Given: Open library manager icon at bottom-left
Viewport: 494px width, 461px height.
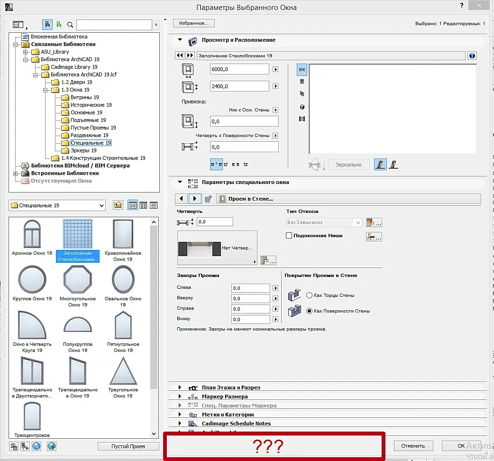Looking at the screenshot, I should point(13,446).
